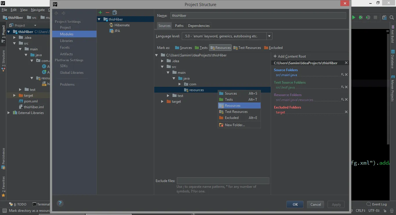Edit properties of src\main\java\resources folder
This screenshot has width=396, height=215.
click(x=342, y=100)
